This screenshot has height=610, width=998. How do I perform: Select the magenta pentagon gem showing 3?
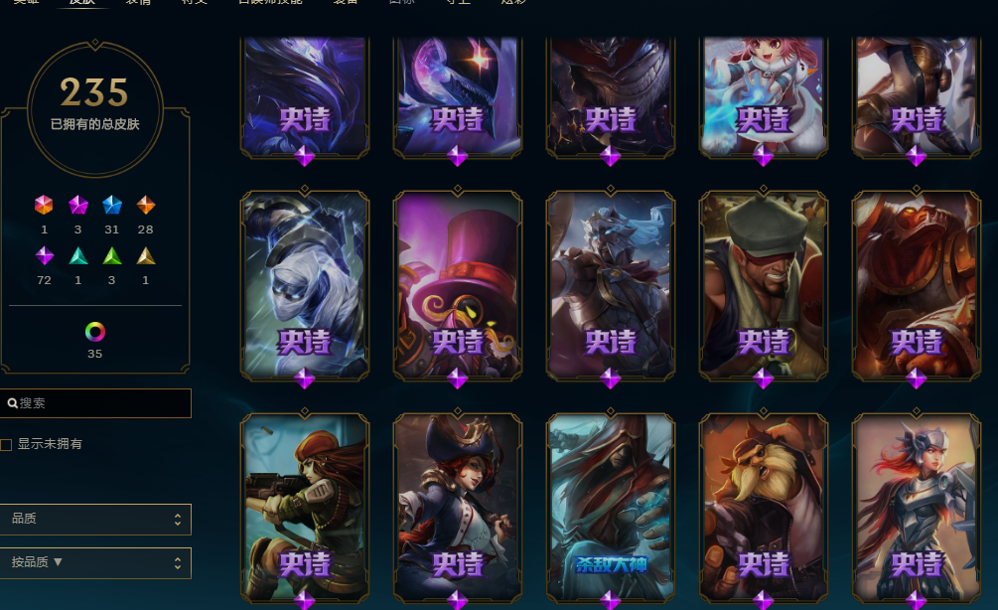point(77,205)
